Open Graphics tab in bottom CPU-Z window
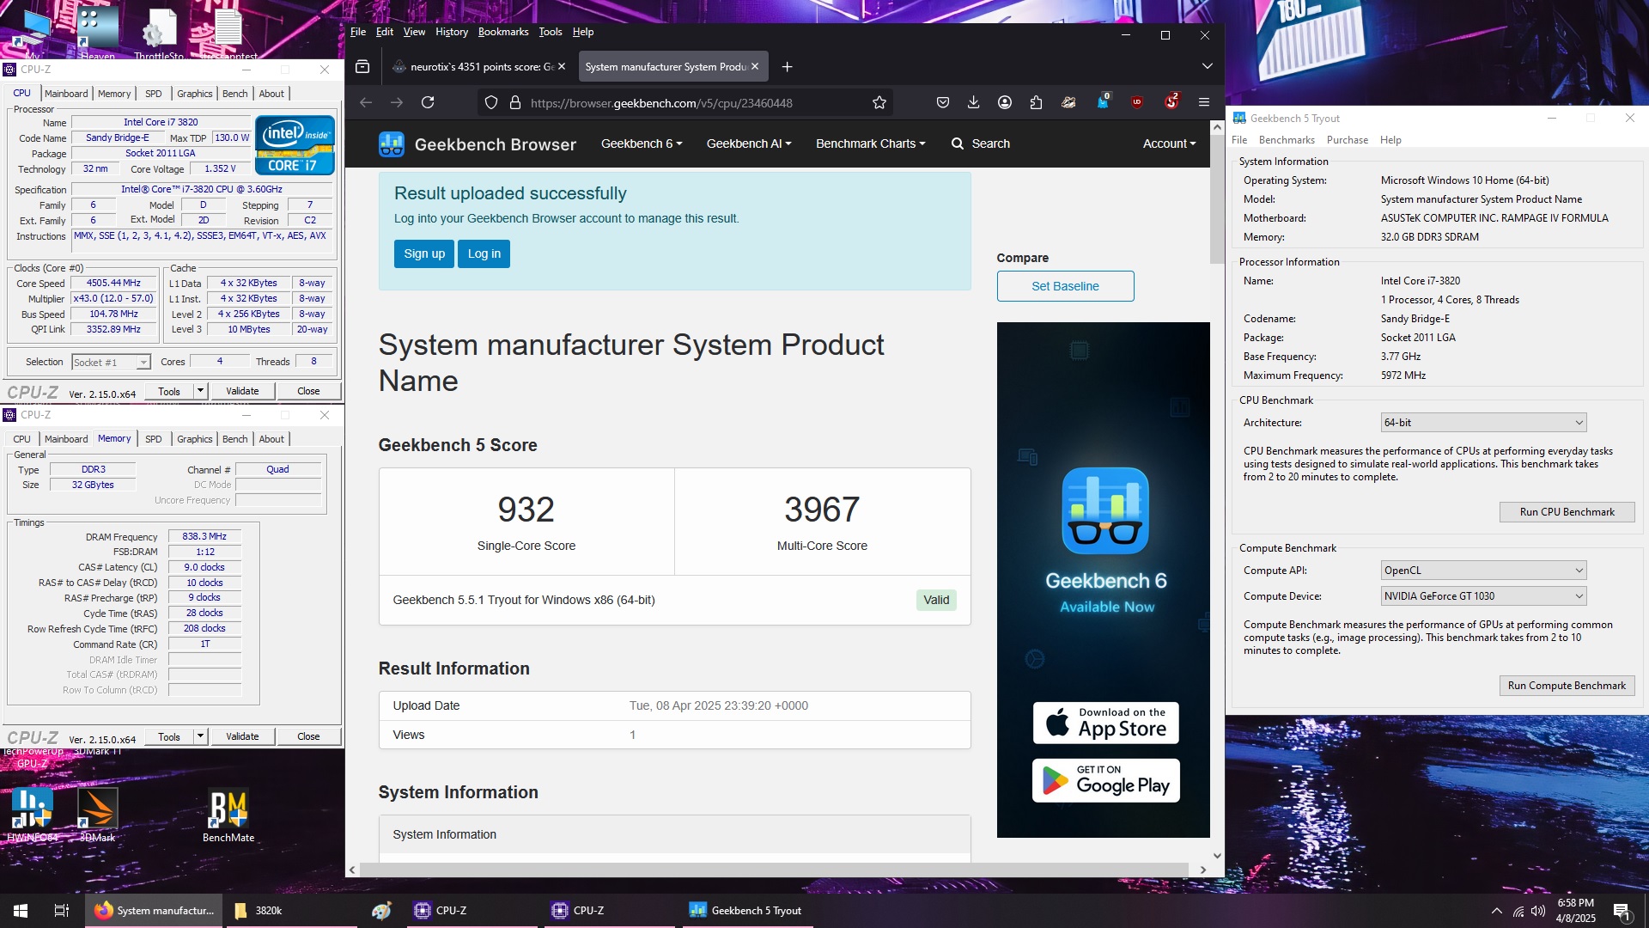The height and width of the screenshot is (928, 1649). (x=195, y=439)
